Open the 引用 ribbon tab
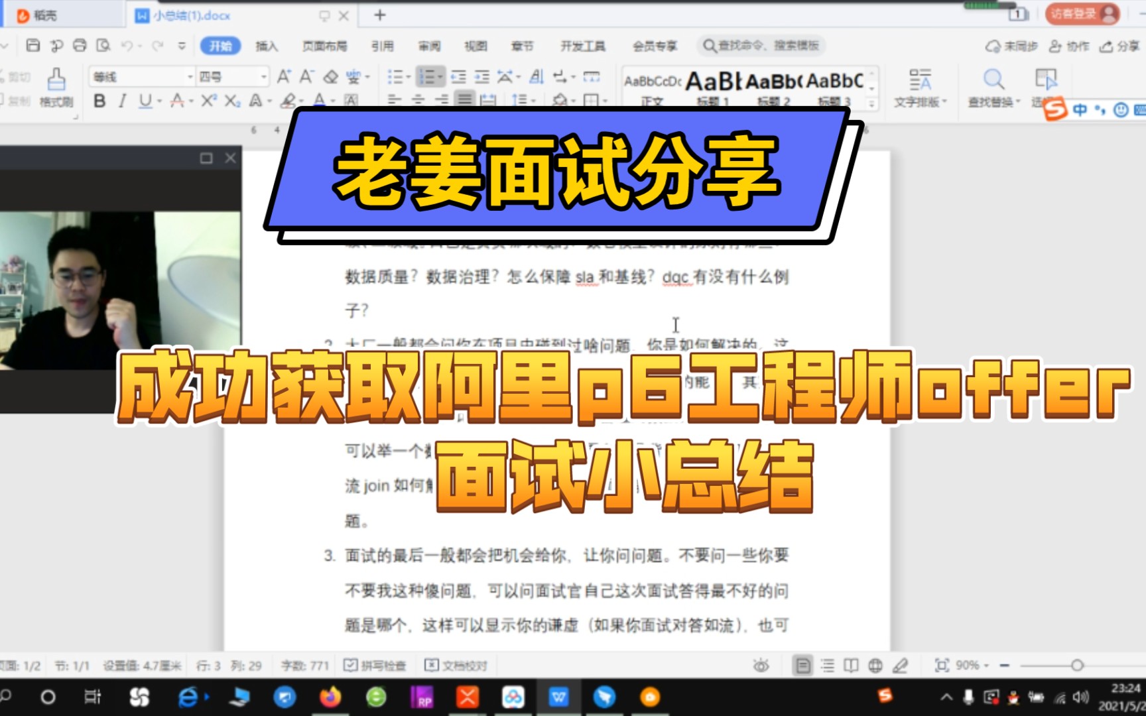The height and width of the screenshot is (716, 1146). [382, 46]
